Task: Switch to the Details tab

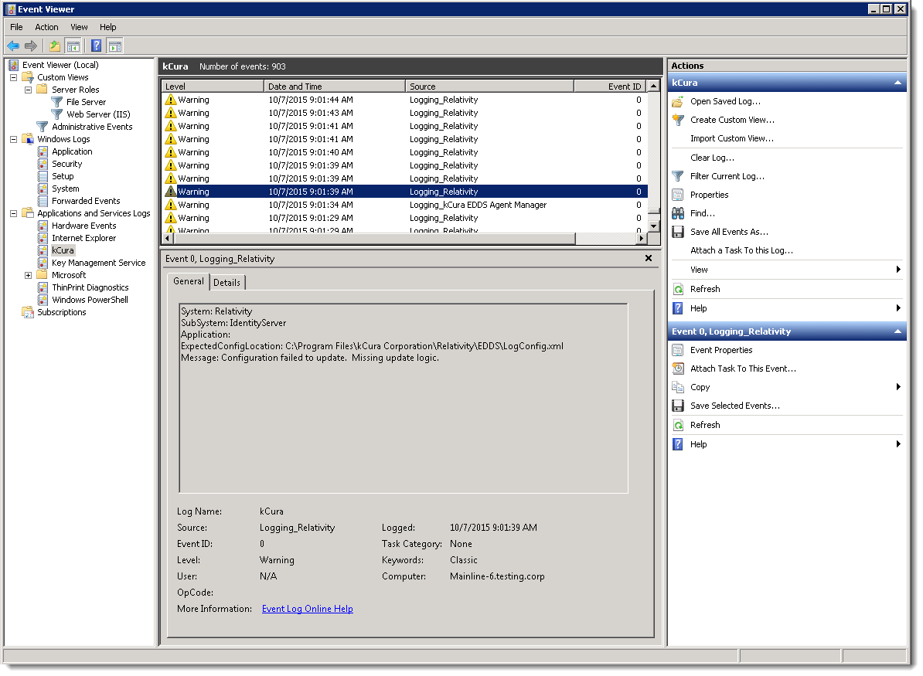Action: 226,283
